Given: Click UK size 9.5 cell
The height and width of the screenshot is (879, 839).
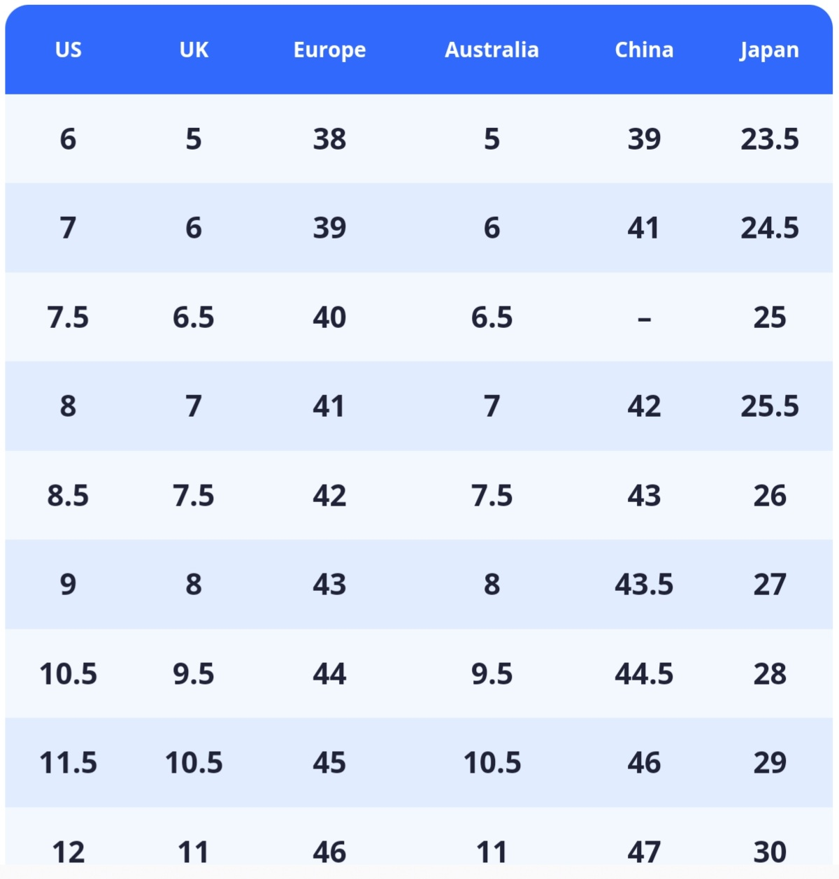Looking at the screenshot, I should (194, 674).
